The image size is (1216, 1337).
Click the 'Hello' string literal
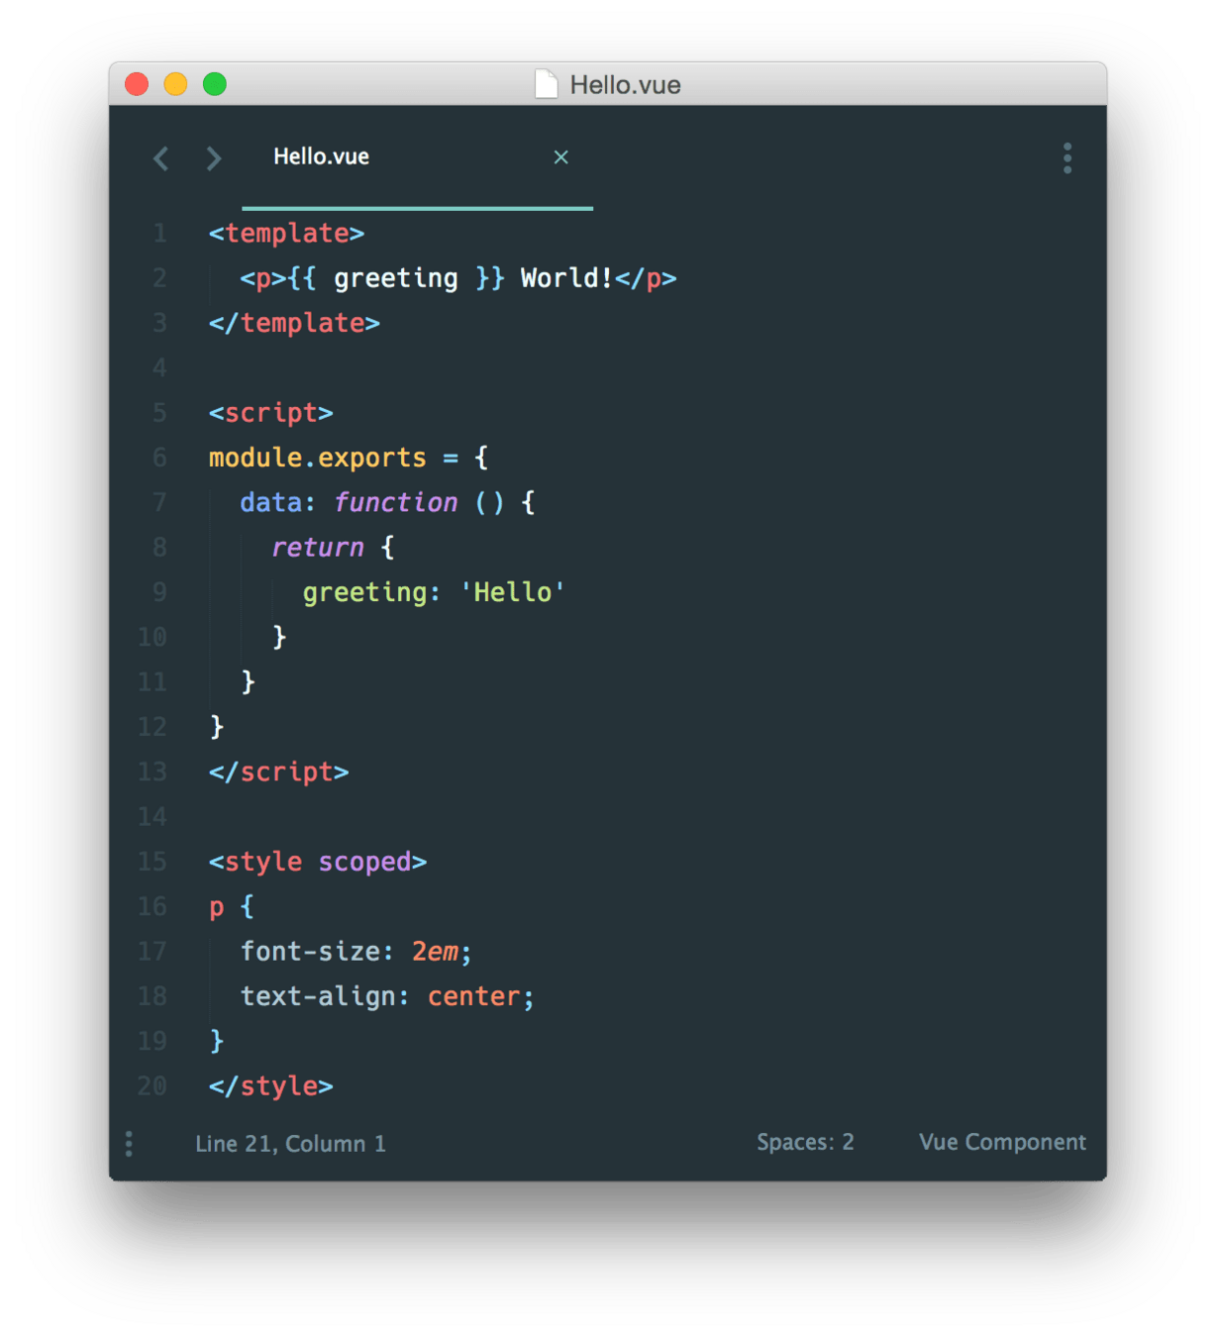pyautogui.click(x=512, y=592)
